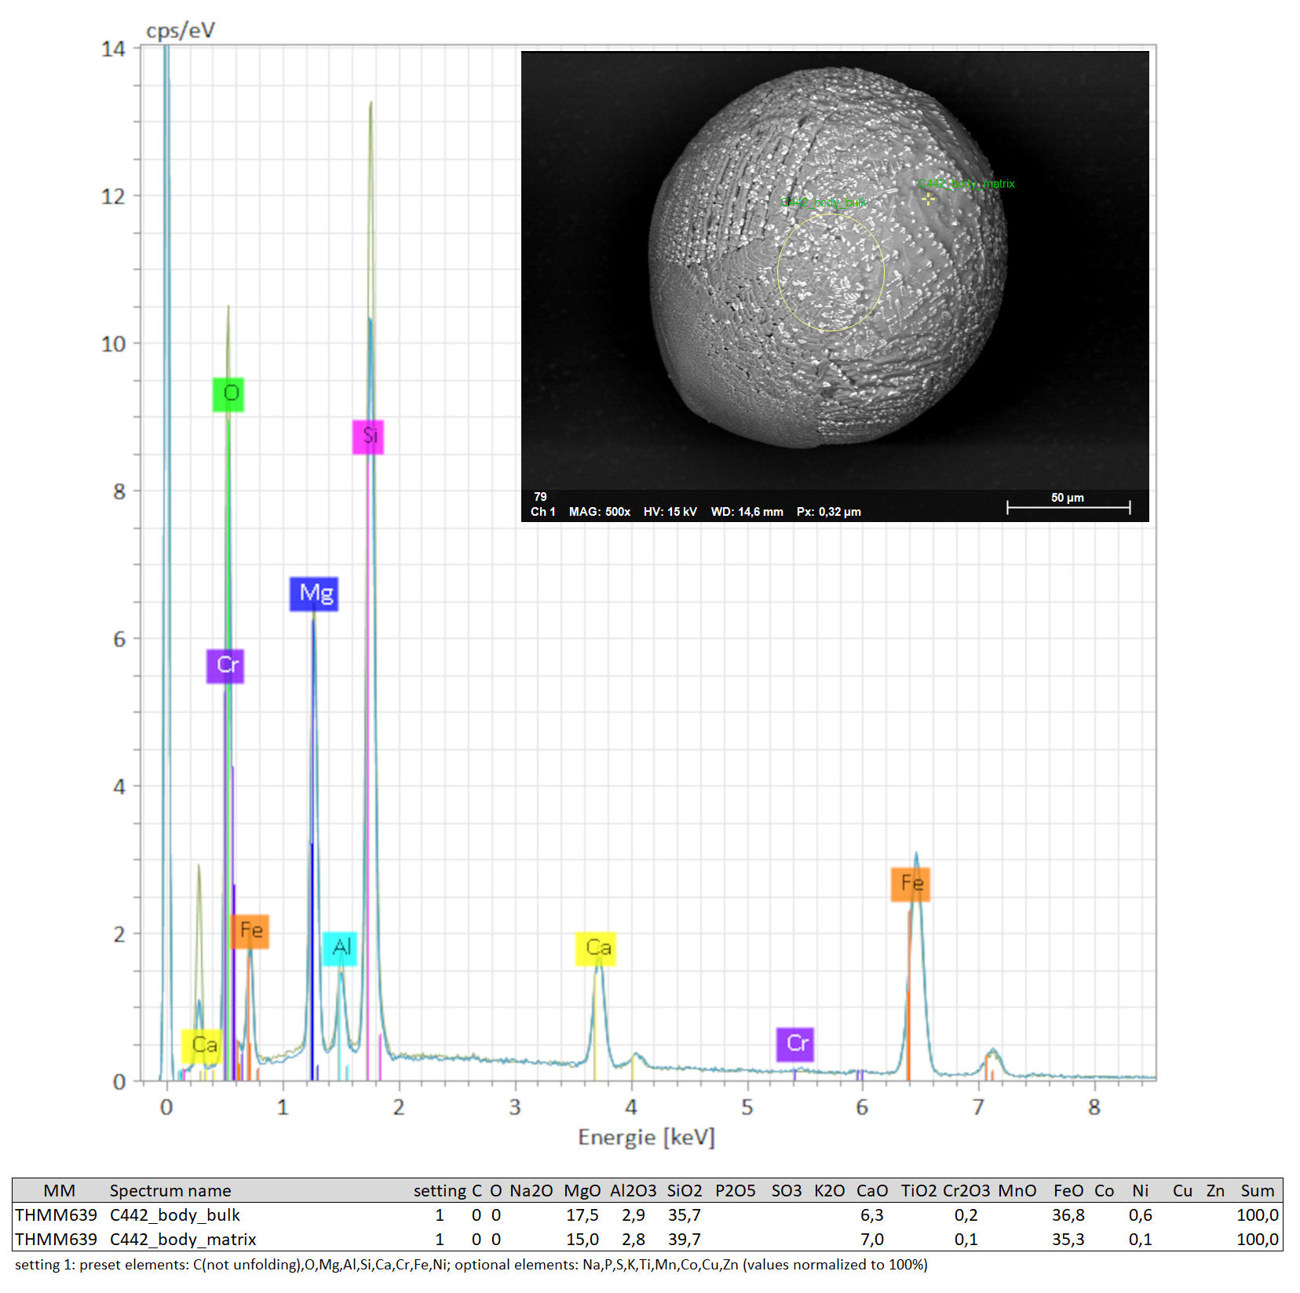This screenshot has height=1293, width=1300.
Task: Select the magenta Si element label
Action: point(368,436)
